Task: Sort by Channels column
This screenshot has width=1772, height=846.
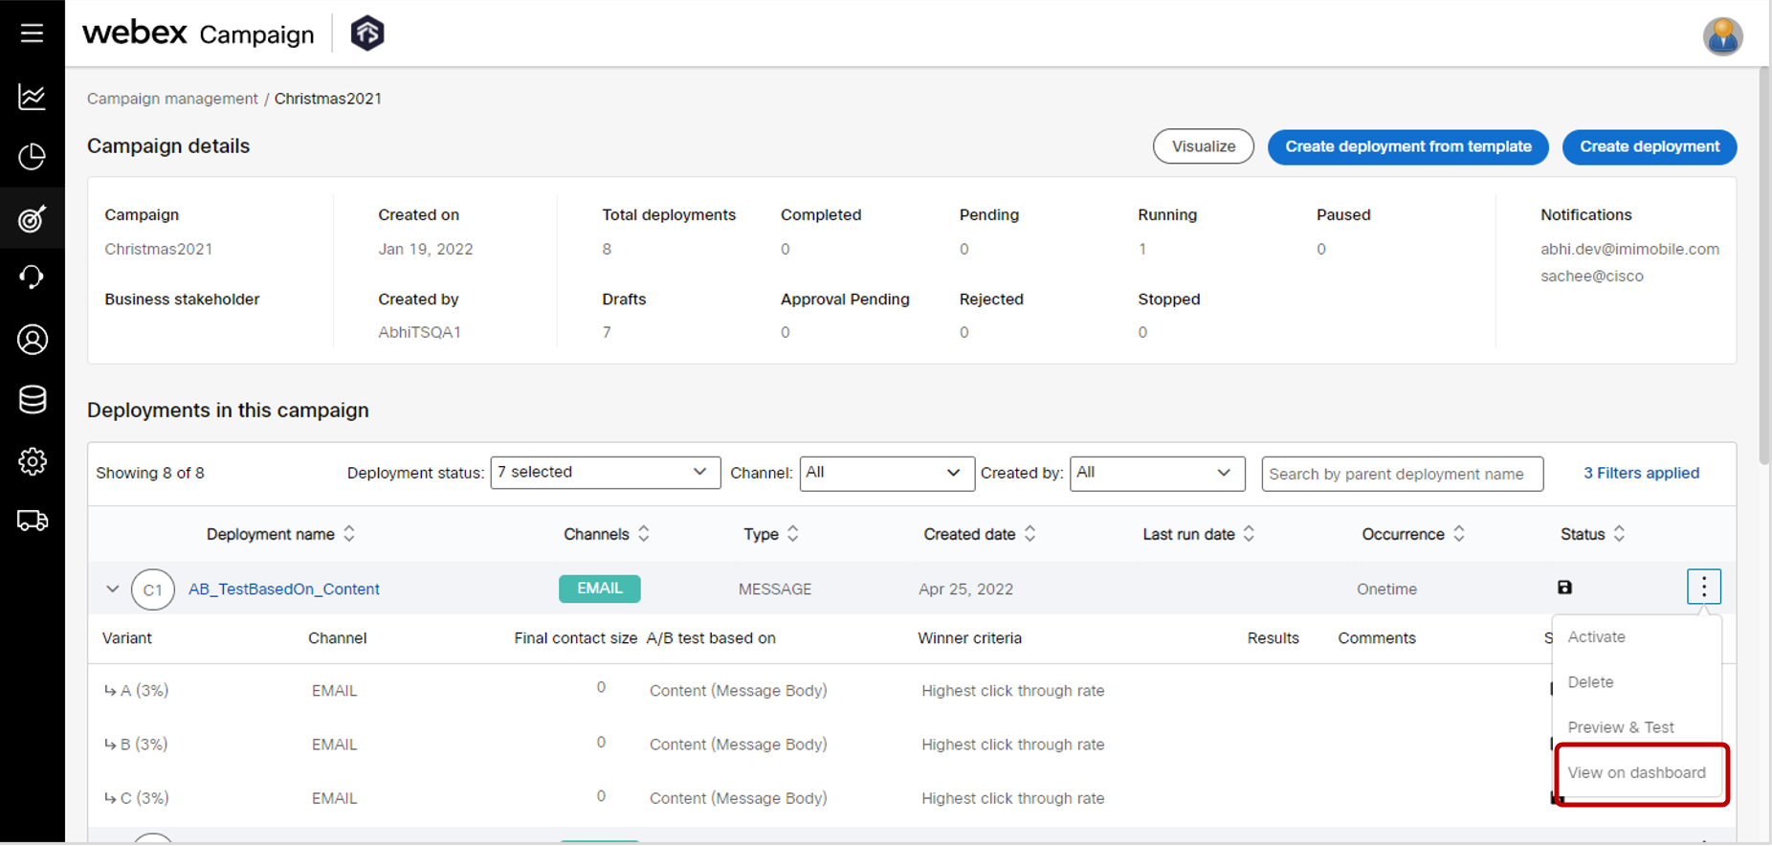Action: pyautogui.click(x=644, y=534)
